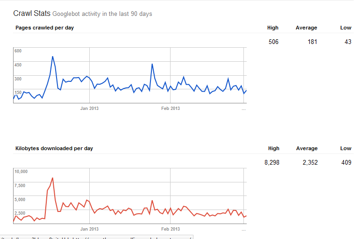The height and width of the screenshot is (239, 364).
Task: Click Jan 2013 label under the red chart
Action: pos(89,229)
